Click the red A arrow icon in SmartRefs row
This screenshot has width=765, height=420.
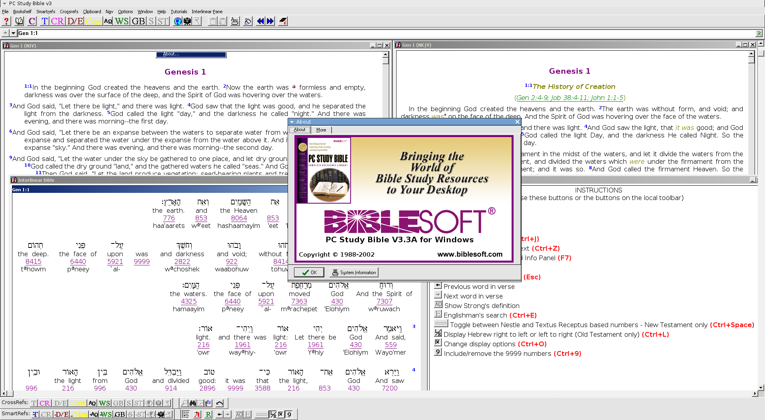coord(197,414)
